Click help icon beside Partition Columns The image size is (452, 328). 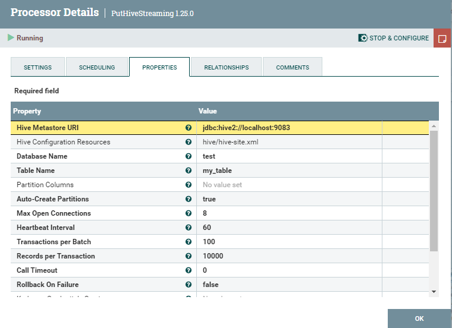[x=189, y=185]
